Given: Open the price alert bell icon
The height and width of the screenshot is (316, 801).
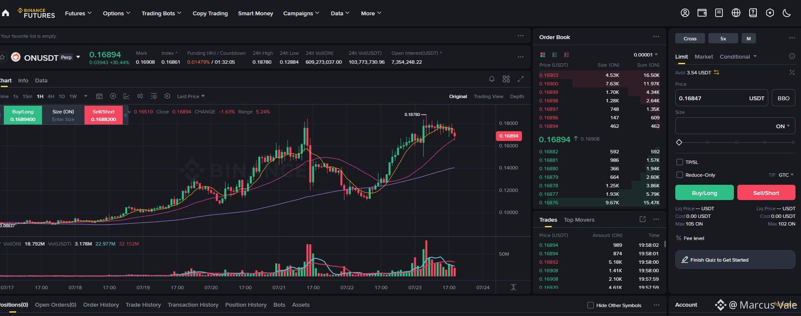Looking at the screenshot, I should [492, 79].
